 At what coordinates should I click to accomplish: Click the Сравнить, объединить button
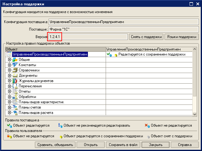click(55, 145)
